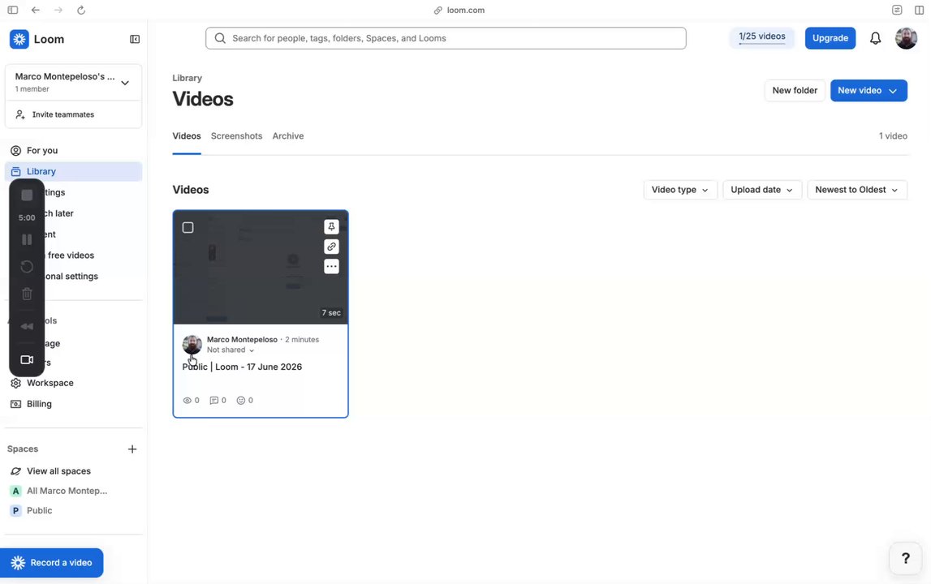Open For you in the sidebar
This screenshot has width=931, height=584.
(73, 151)
